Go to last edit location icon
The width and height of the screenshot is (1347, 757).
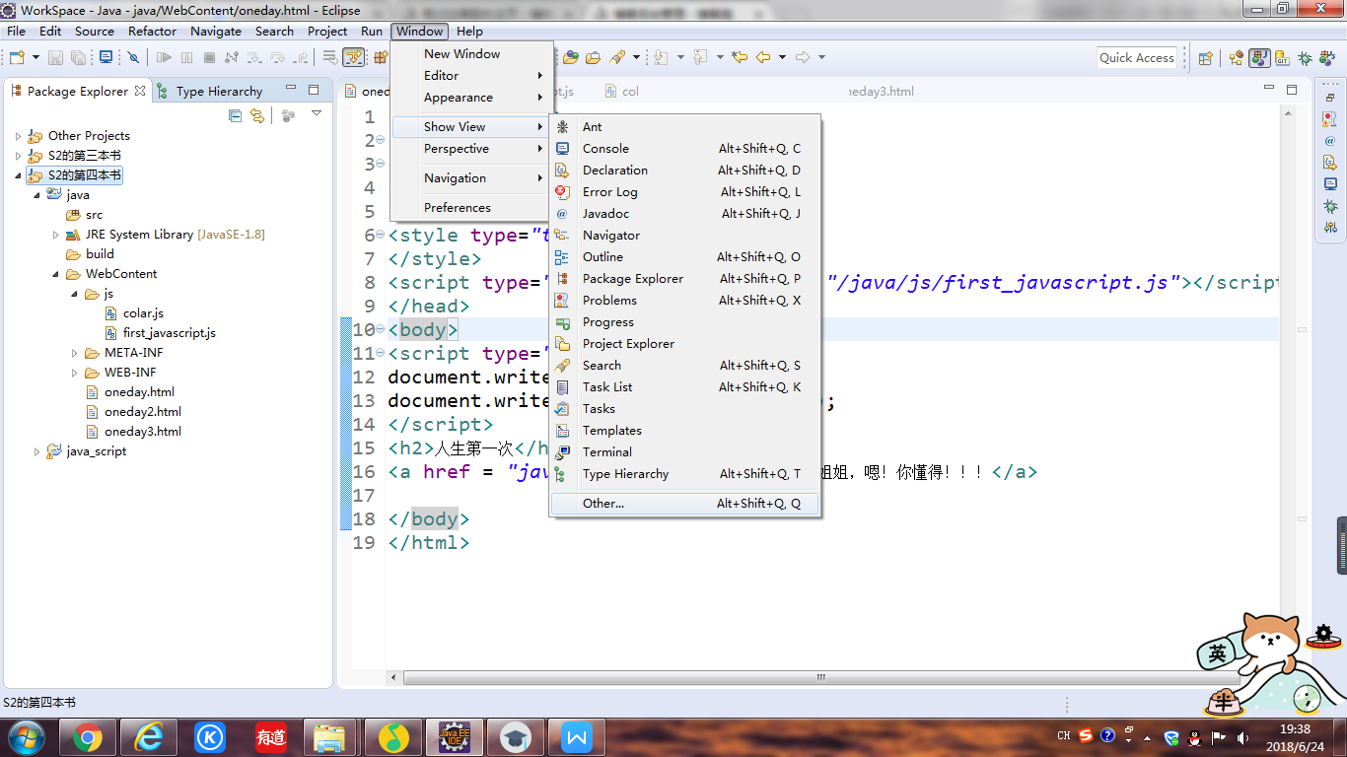pos(740,57)
